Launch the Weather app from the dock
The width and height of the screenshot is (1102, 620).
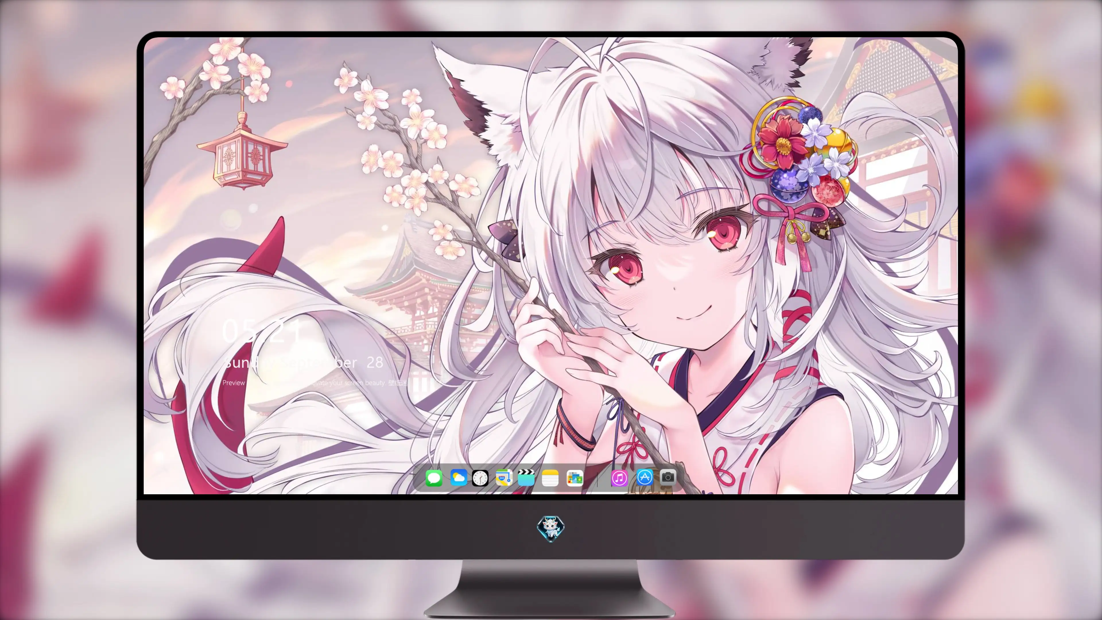pyautogui.click(x=458, y=478)
